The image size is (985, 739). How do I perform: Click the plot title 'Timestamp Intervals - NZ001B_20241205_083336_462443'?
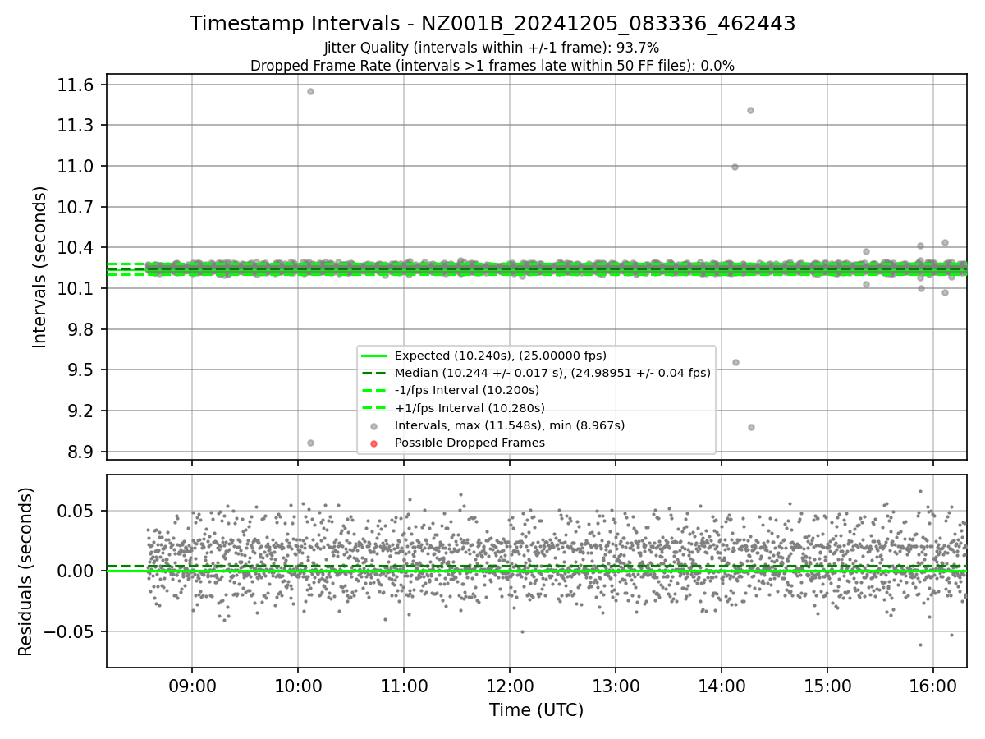click(x=492, y=24)
